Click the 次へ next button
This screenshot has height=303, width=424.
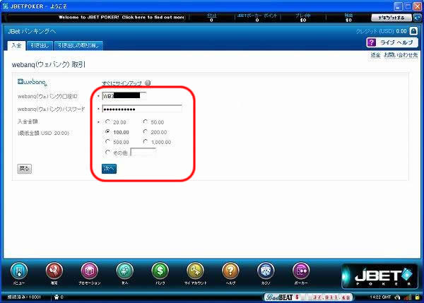tap(110, 169)
